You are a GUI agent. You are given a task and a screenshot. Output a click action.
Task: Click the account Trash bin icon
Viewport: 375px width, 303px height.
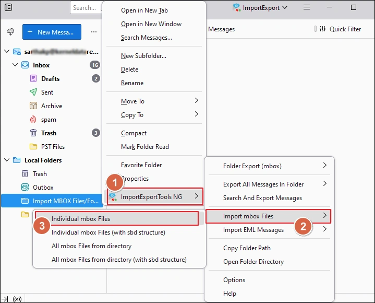tap(33, 133)
